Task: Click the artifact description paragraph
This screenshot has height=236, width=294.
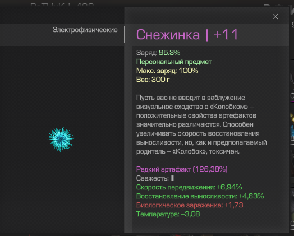Action: (x=201, y=124)
